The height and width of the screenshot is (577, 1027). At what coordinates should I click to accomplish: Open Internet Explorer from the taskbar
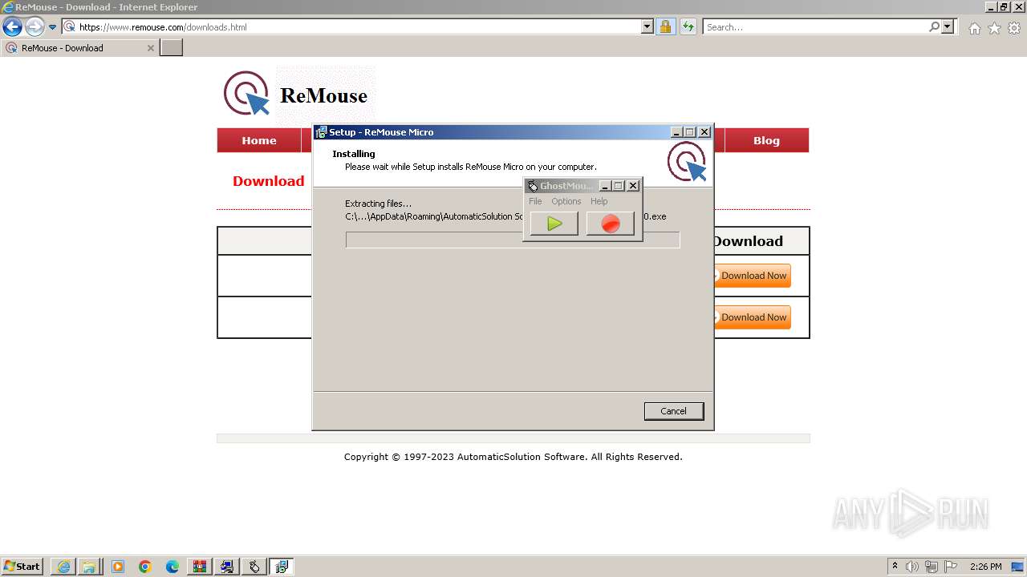click(x=63, y=567)
